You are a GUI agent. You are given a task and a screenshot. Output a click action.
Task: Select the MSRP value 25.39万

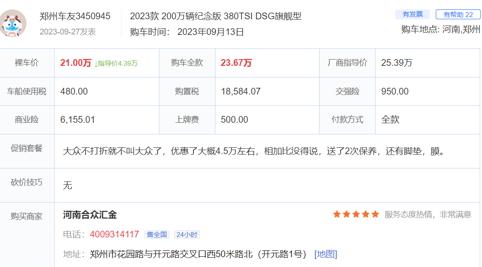[397, 63]
